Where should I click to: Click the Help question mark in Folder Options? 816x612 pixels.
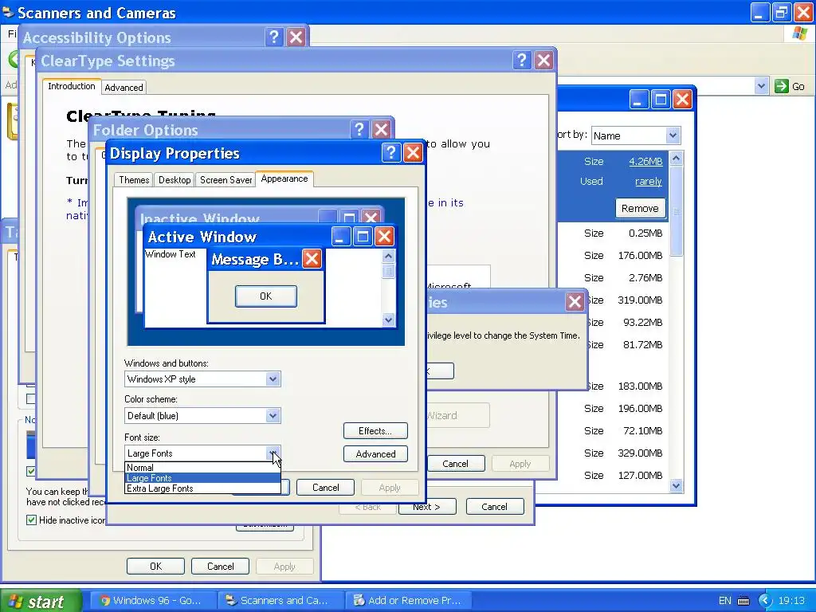click(359, 130)
